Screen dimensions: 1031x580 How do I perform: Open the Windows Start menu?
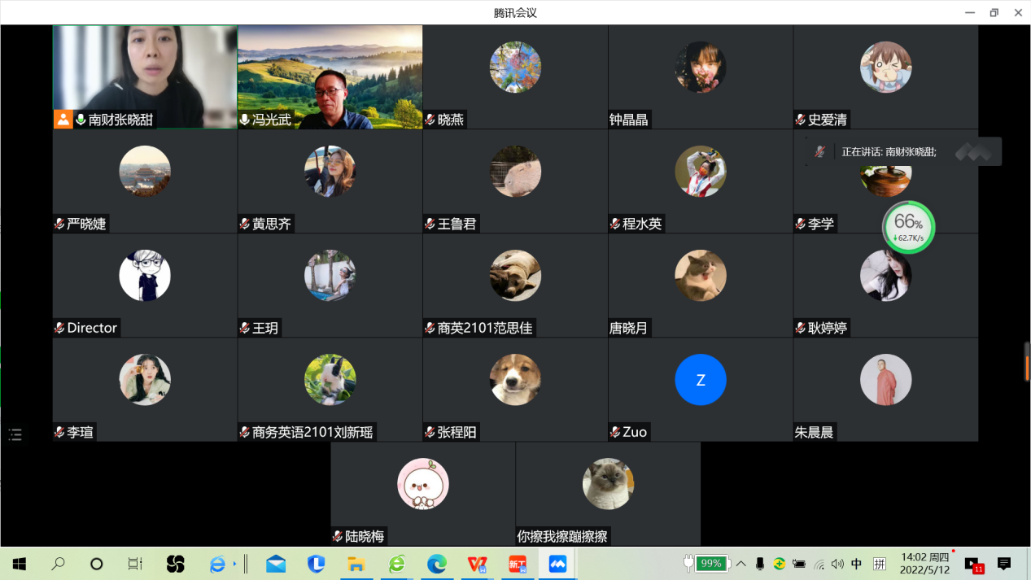(20, 564)
